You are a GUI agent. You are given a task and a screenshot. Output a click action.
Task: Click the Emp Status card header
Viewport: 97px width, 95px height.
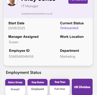(x=38, y=82)
